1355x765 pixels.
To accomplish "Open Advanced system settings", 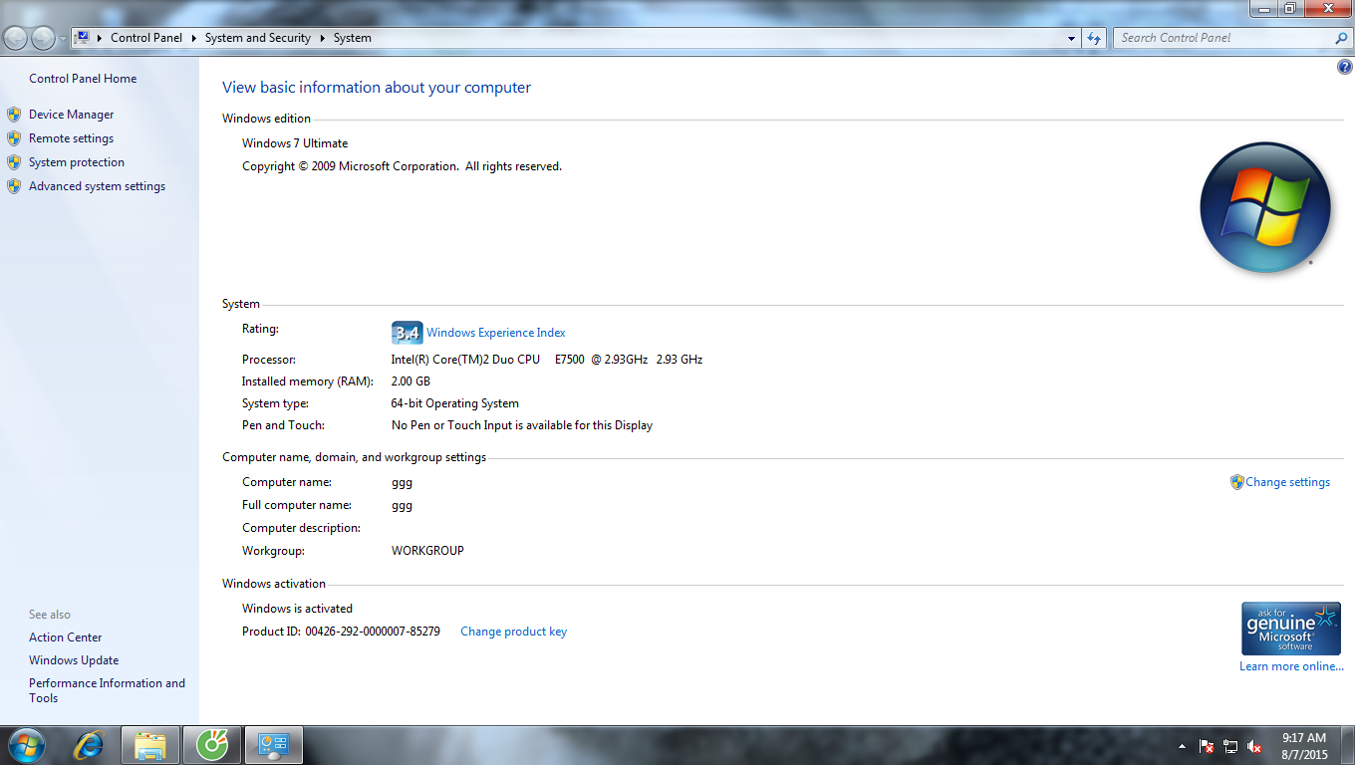I will coord(97,186).
